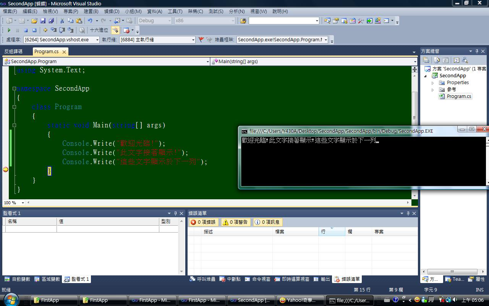Toggle the 十六進位 hexadecimal display button

click(x=99, y=30)
